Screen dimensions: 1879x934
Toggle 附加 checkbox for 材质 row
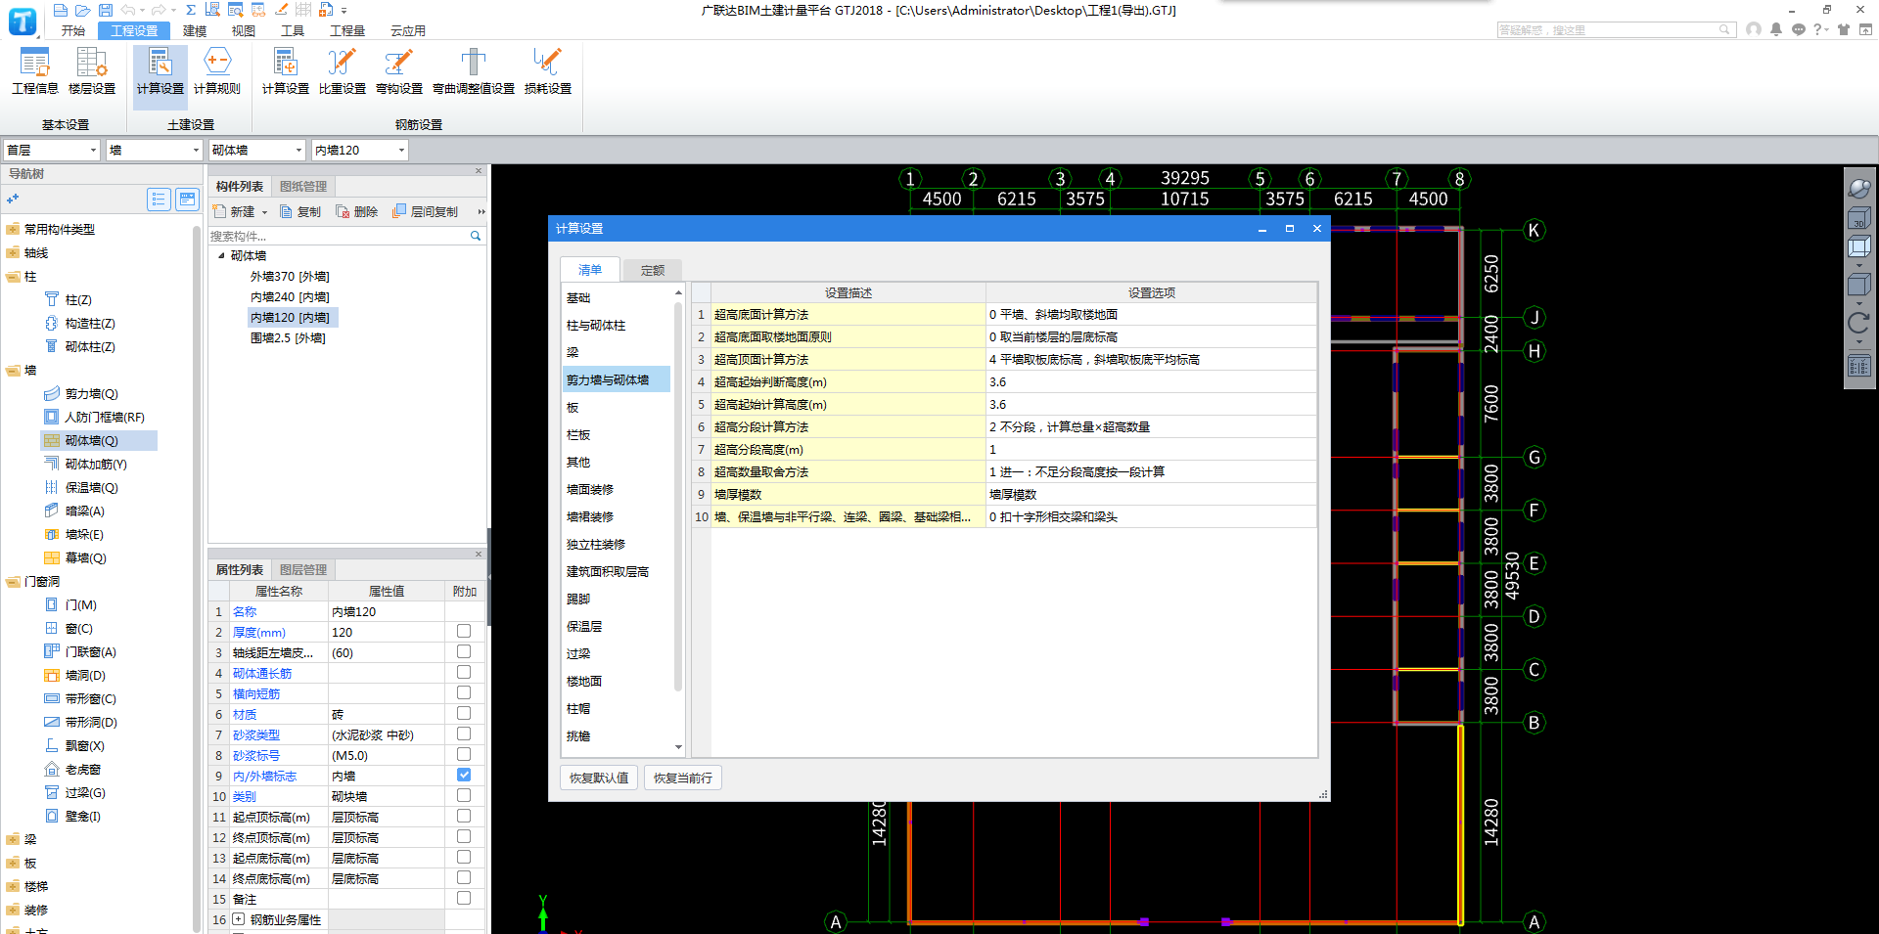point(464,714)
